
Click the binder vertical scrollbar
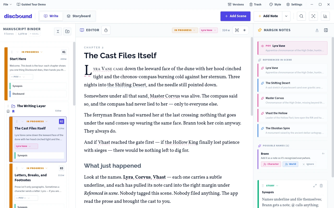(74, 74)
